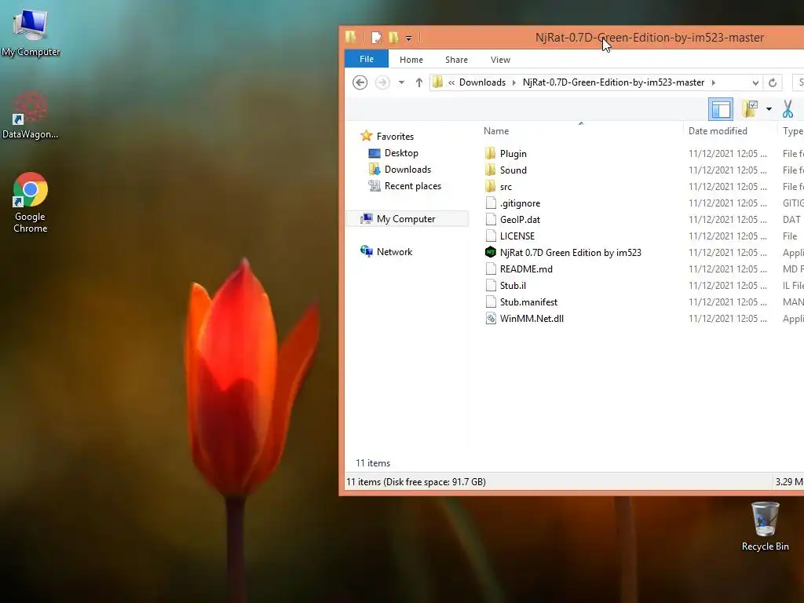Click the address bar folder icon

pos(437,82)
